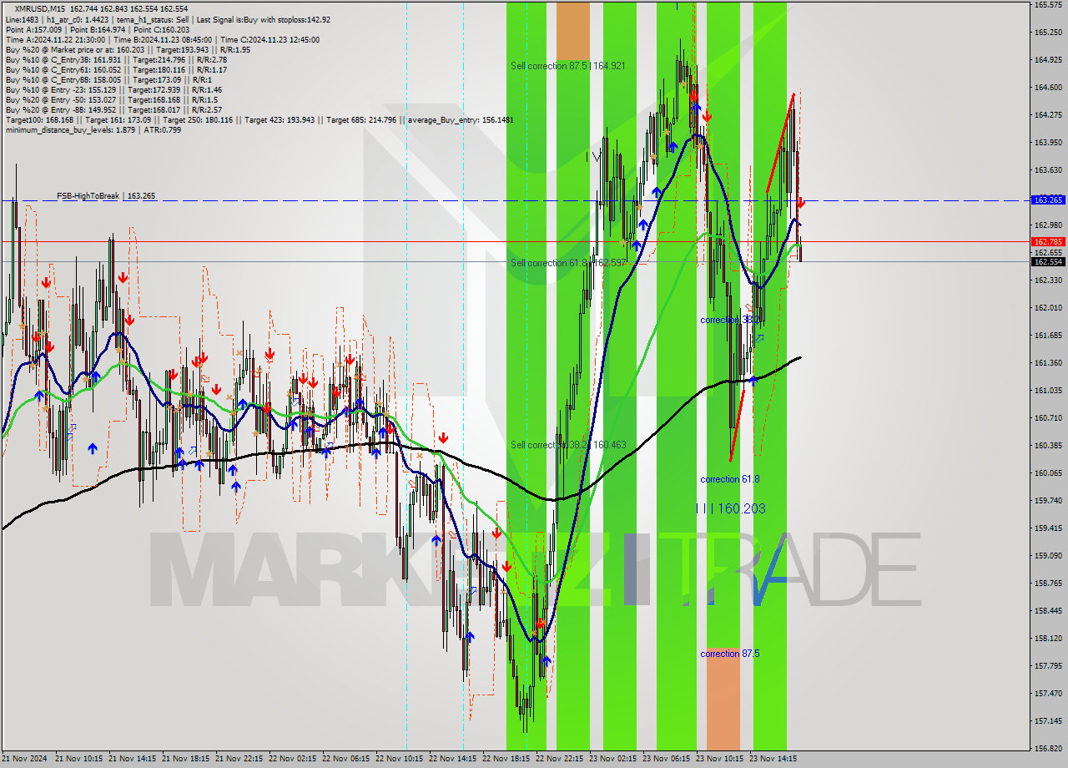1068x768 pixels.
Task: Click the 22 Nov 22:15 time axis label
Action: [x=561, y=759]
